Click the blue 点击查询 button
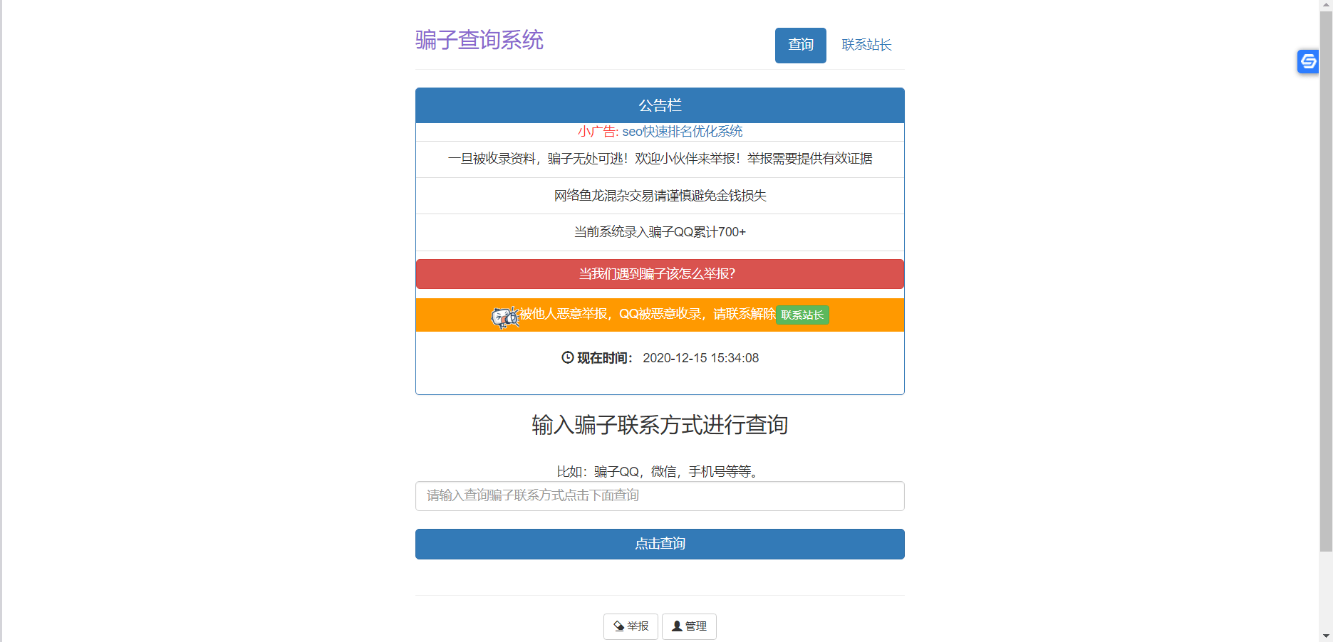This screenshot has height=642, width=1333. [660, 544]
